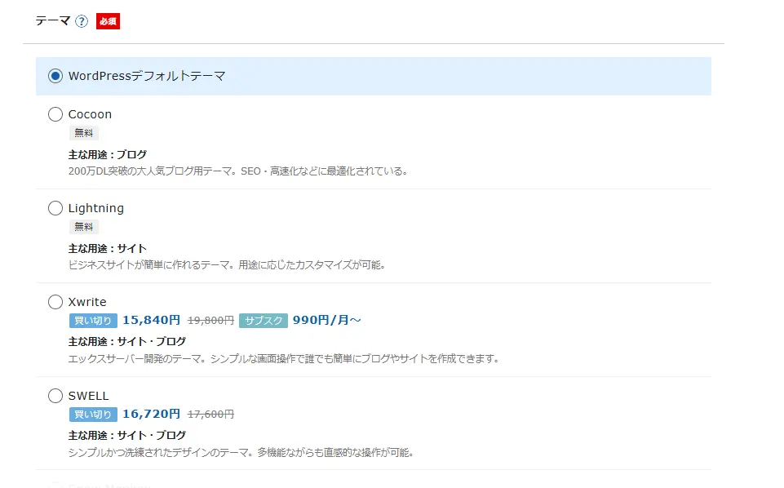Click the SWELL theme name label
Image resolution: width=784 pixels, height=488 pixels.
click(88, 395)
